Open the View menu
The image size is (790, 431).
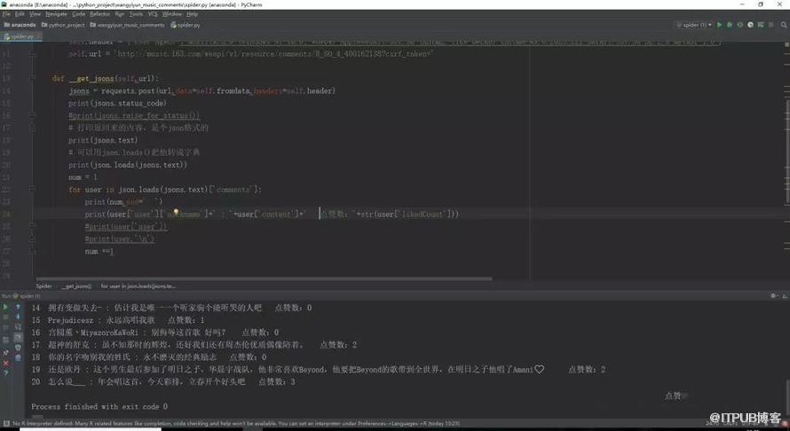point(35,14)
